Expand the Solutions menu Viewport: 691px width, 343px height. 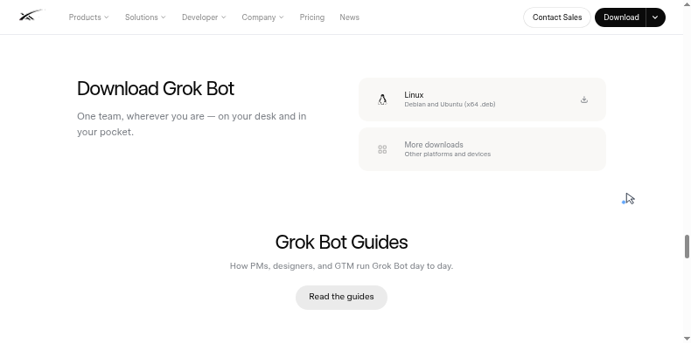point(145,17)
